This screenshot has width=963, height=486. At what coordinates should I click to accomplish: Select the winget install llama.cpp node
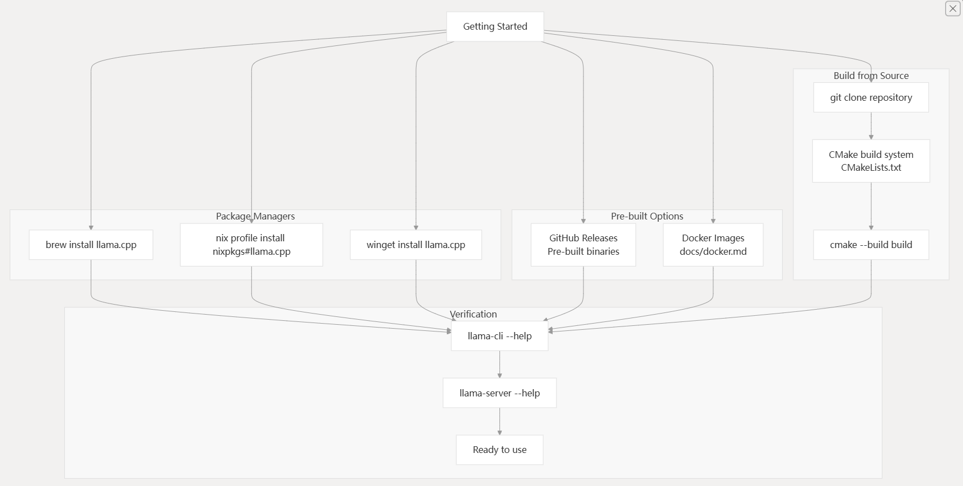pos(415,245)
